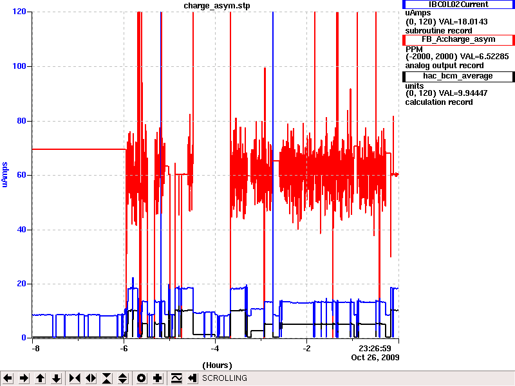Click the jump-back arrow with bar icon
The image size is (515, 386).
click(192, 378)
